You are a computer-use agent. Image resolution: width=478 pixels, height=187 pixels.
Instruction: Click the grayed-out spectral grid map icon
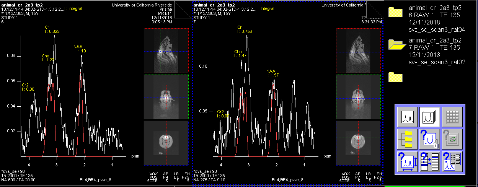[452, 117]
